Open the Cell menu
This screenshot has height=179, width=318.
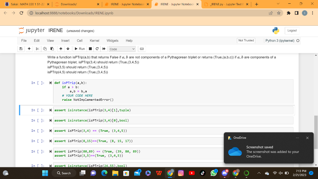[x=79, y=40]
